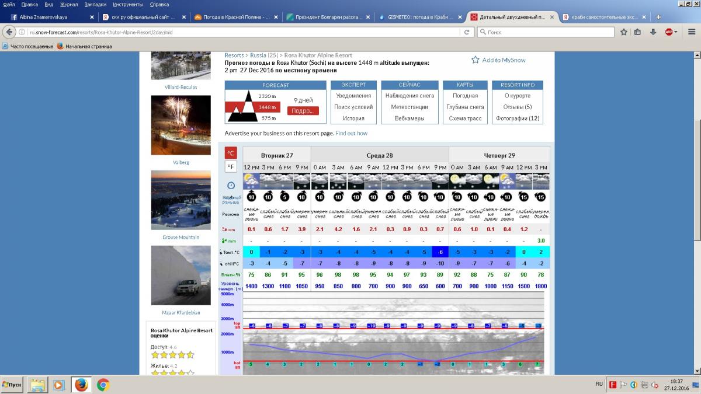
Task: Select the 575 m elevation forecast
Action: click(269, 118)
